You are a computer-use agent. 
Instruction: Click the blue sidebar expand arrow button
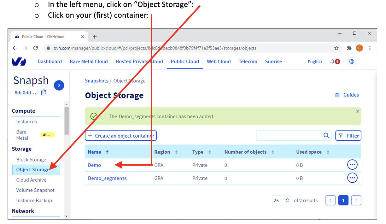(x=59, y=85)
